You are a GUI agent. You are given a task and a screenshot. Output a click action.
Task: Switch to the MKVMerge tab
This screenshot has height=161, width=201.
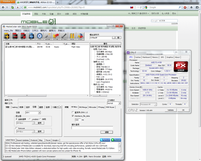(83, 107)
